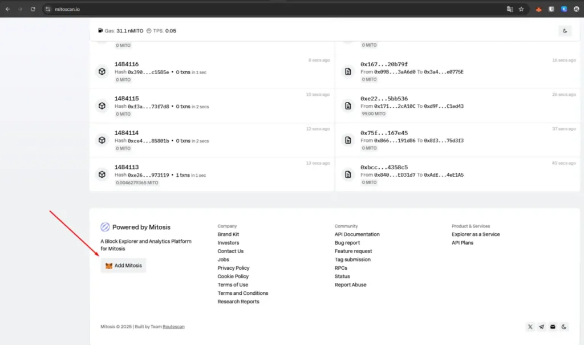Open the shield extension icon
The image size is (584, 345).
tap(551, 9)
